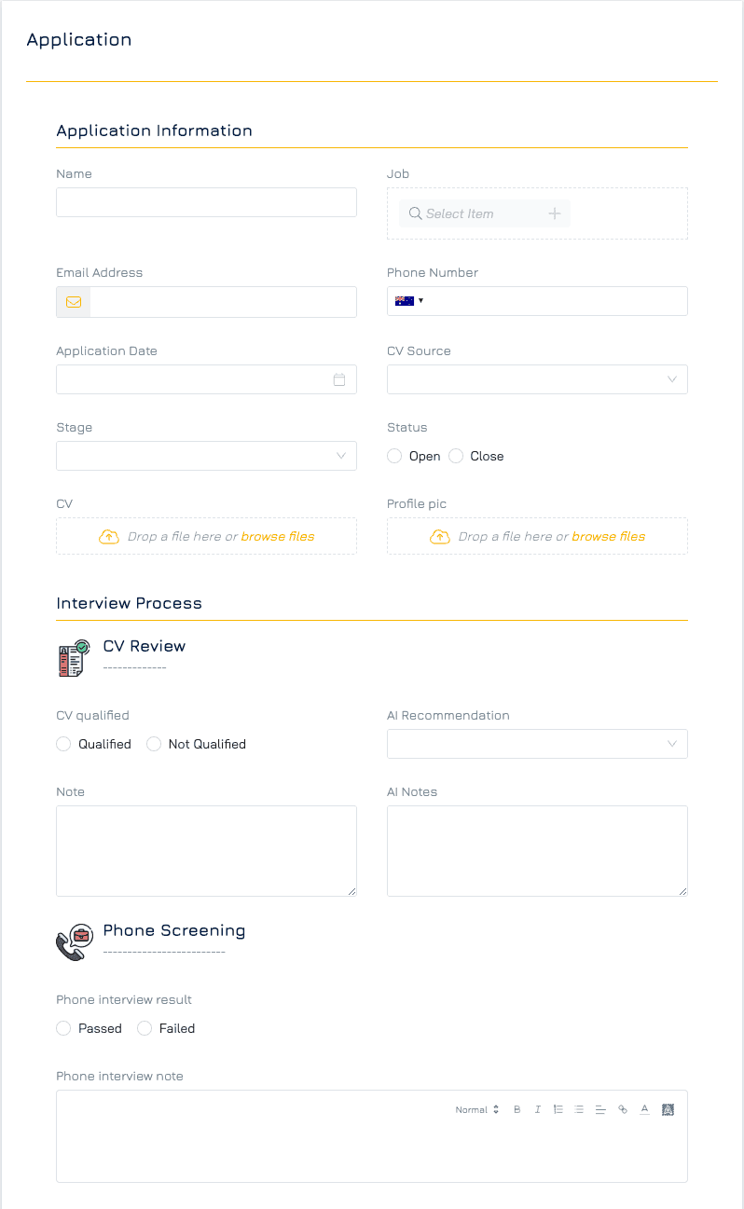Open text alignment option in note editor
This screenshot has height=1209, width=744.
pos(600,1109)
